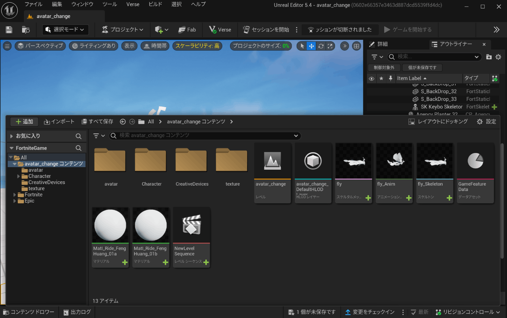Expand the outliner search history arrow
This screenshot has width=507, height=318.
click(x=477, y=57)
